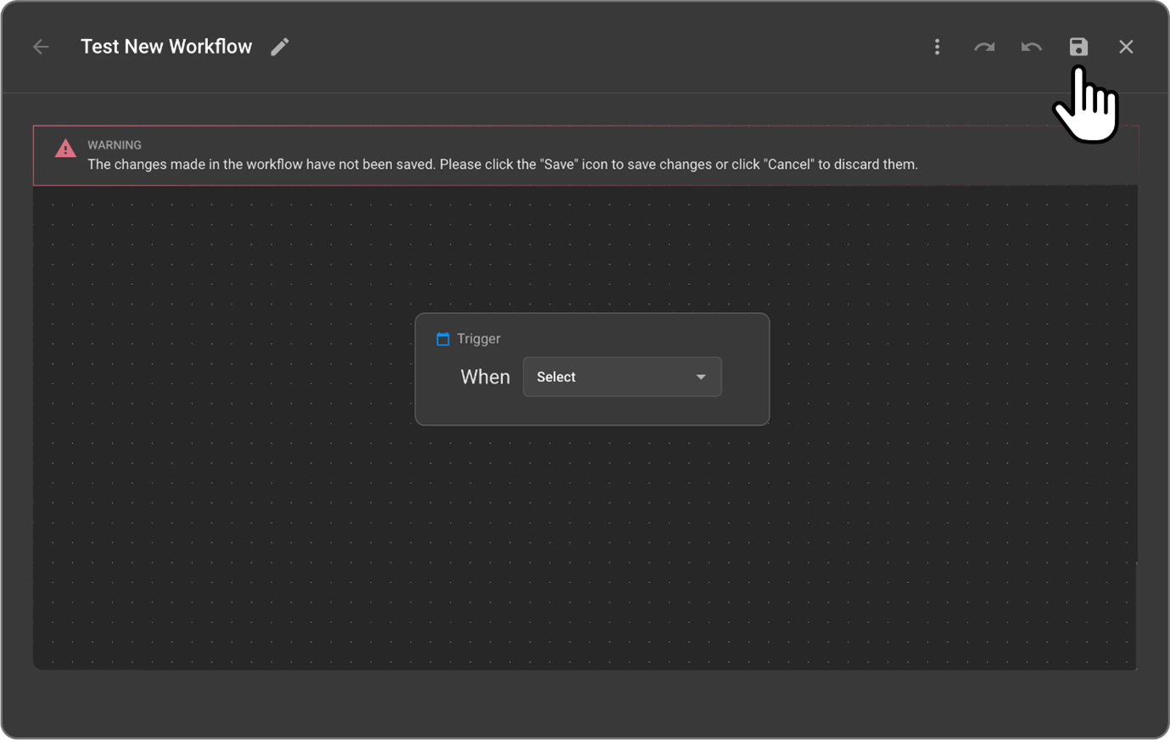Click the red warning triangle icon
Image resolution: width=1170 pixels, height=740 pixels.
tap(65, 149)
